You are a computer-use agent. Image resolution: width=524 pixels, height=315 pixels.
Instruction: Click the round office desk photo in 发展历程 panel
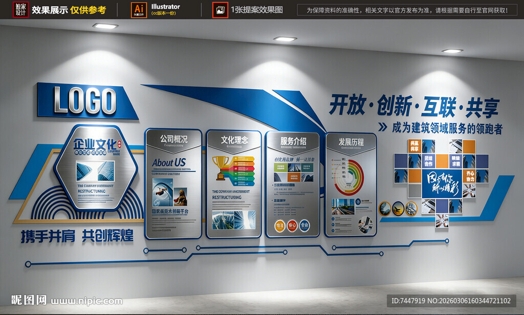coord(365,225)
